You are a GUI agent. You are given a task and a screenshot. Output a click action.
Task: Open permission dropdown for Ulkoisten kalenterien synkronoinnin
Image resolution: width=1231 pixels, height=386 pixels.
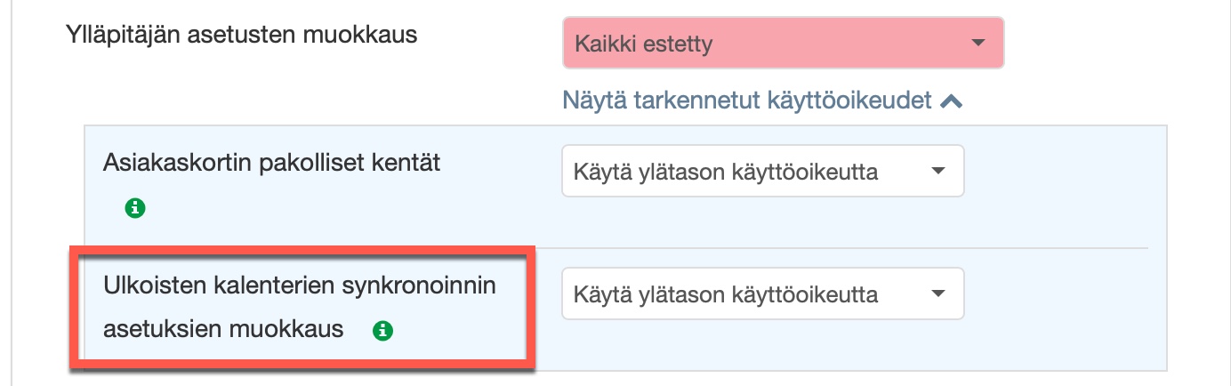(762, 294)
